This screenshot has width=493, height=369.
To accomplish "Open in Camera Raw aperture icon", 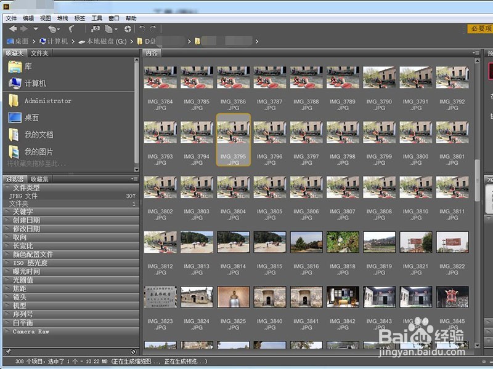I will coord(128,29).
